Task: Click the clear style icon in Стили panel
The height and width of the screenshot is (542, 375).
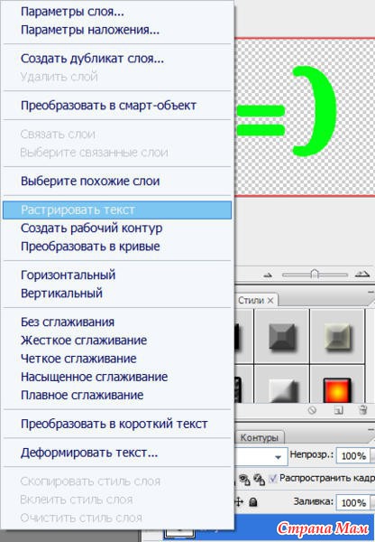Action: 312,410
